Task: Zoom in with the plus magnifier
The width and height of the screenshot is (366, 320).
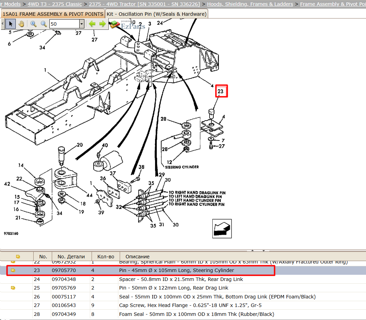Action: [33, 24]
